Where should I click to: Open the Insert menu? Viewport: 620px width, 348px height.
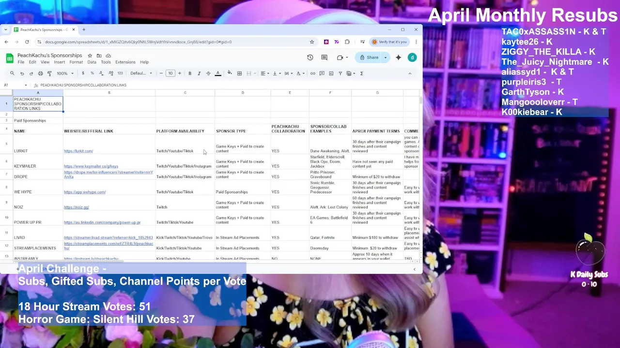point(59,62)
